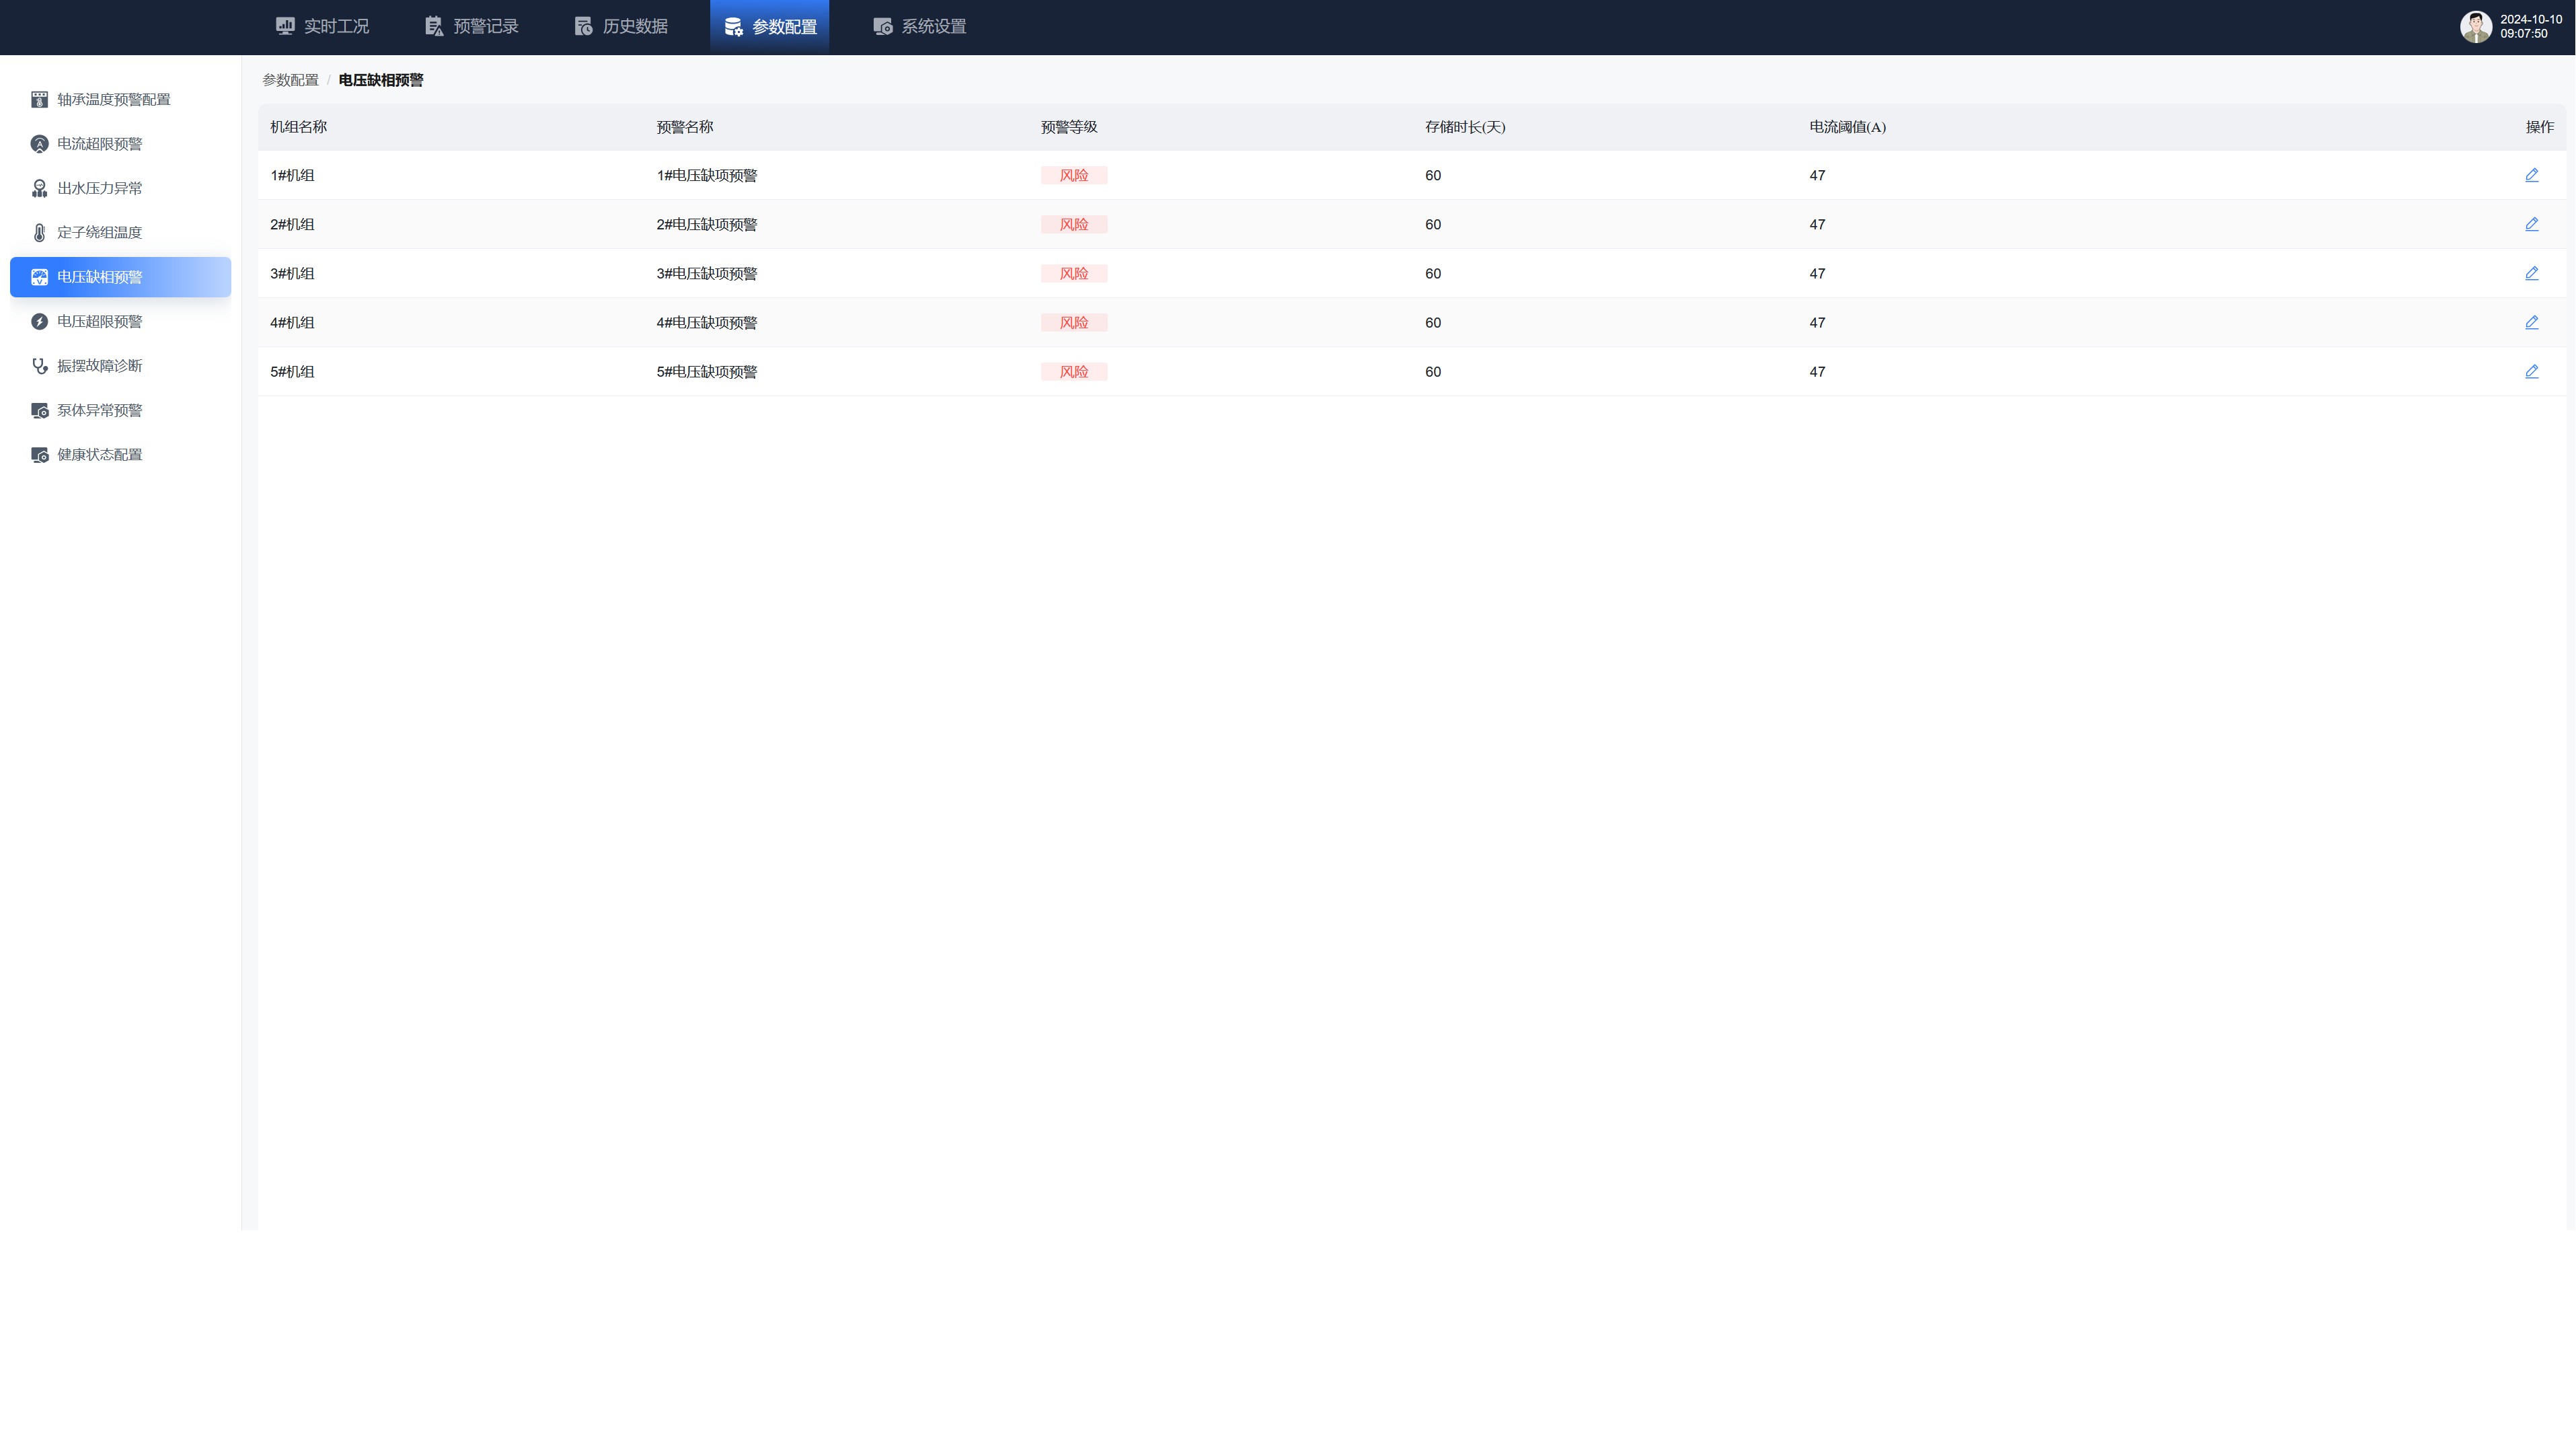Click edit pencil icon for 3#机组
This screenshot has height=1449, width=2576.
[2531, 273]
